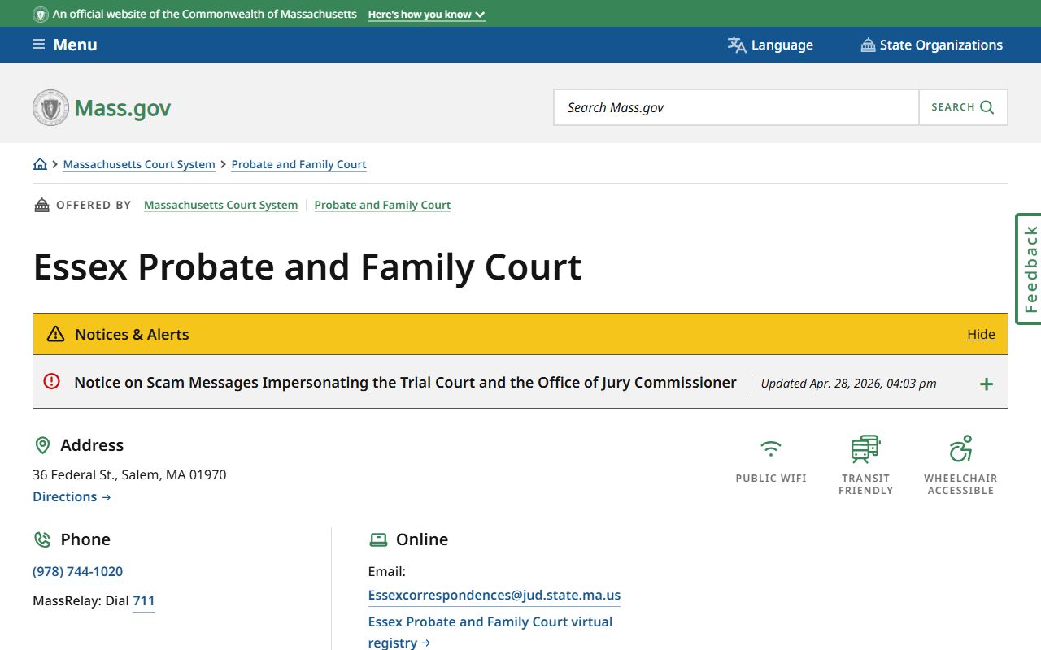The width and height of the screenshot is (1041, 650).
Task: Hide the Notices & Alerts section
Action: [981, 334]
